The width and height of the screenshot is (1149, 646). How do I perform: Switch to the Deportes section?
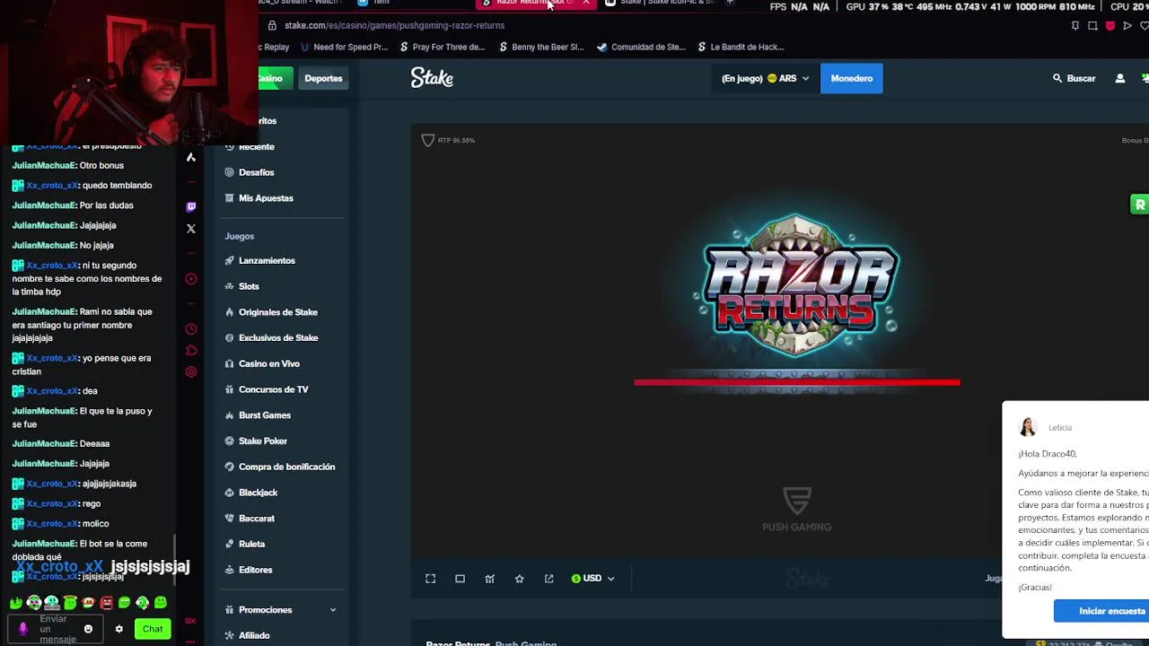tap(323, 78)
